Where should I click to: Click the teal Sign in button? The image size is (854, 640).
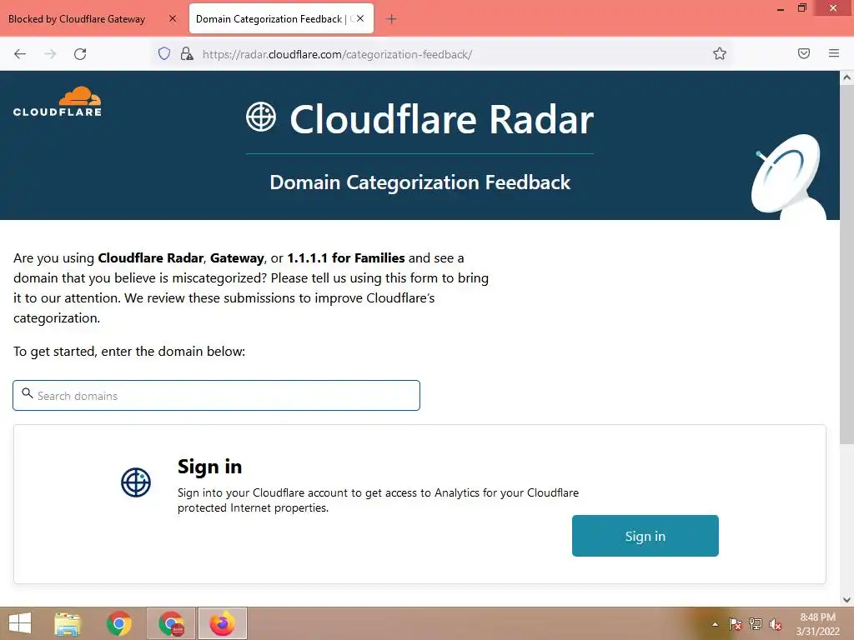646,536
